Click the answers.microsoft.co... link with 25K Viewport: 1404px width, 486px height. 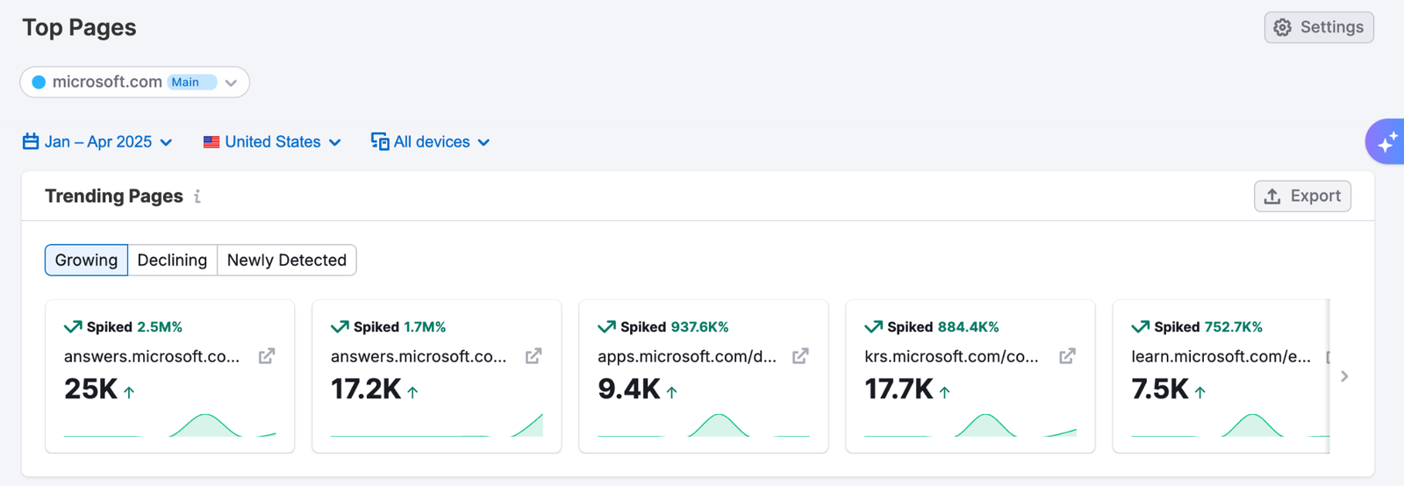point(152,356)
